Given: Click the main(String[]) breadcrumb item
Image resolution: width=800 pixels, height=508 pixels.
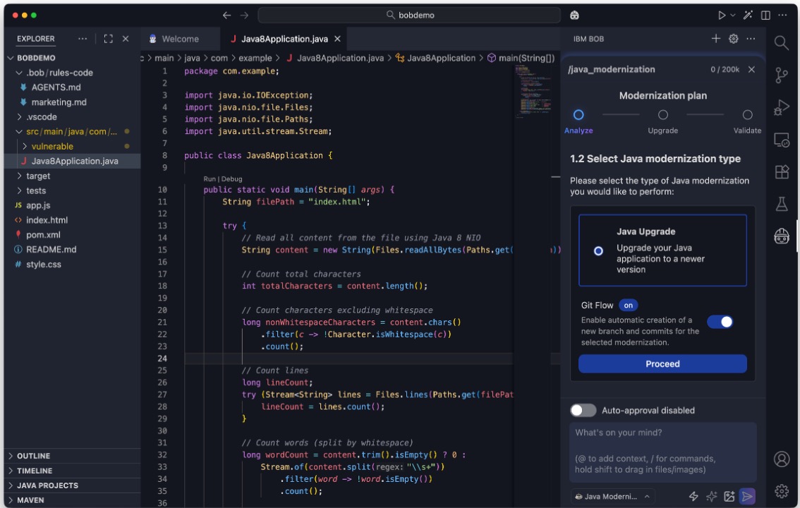Looking at the screenshot, I should tap(521, 58).
